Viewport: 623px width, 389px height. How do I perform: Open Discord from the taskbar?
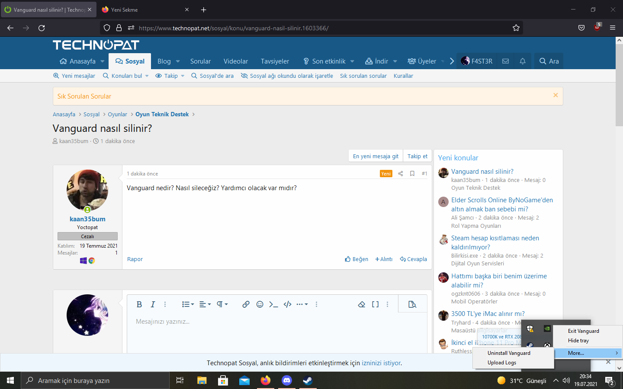(287, 380)
